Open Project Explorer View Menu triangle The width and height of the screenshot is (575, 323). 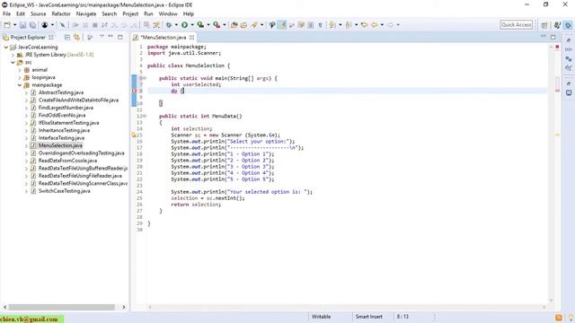click(102, 37)
